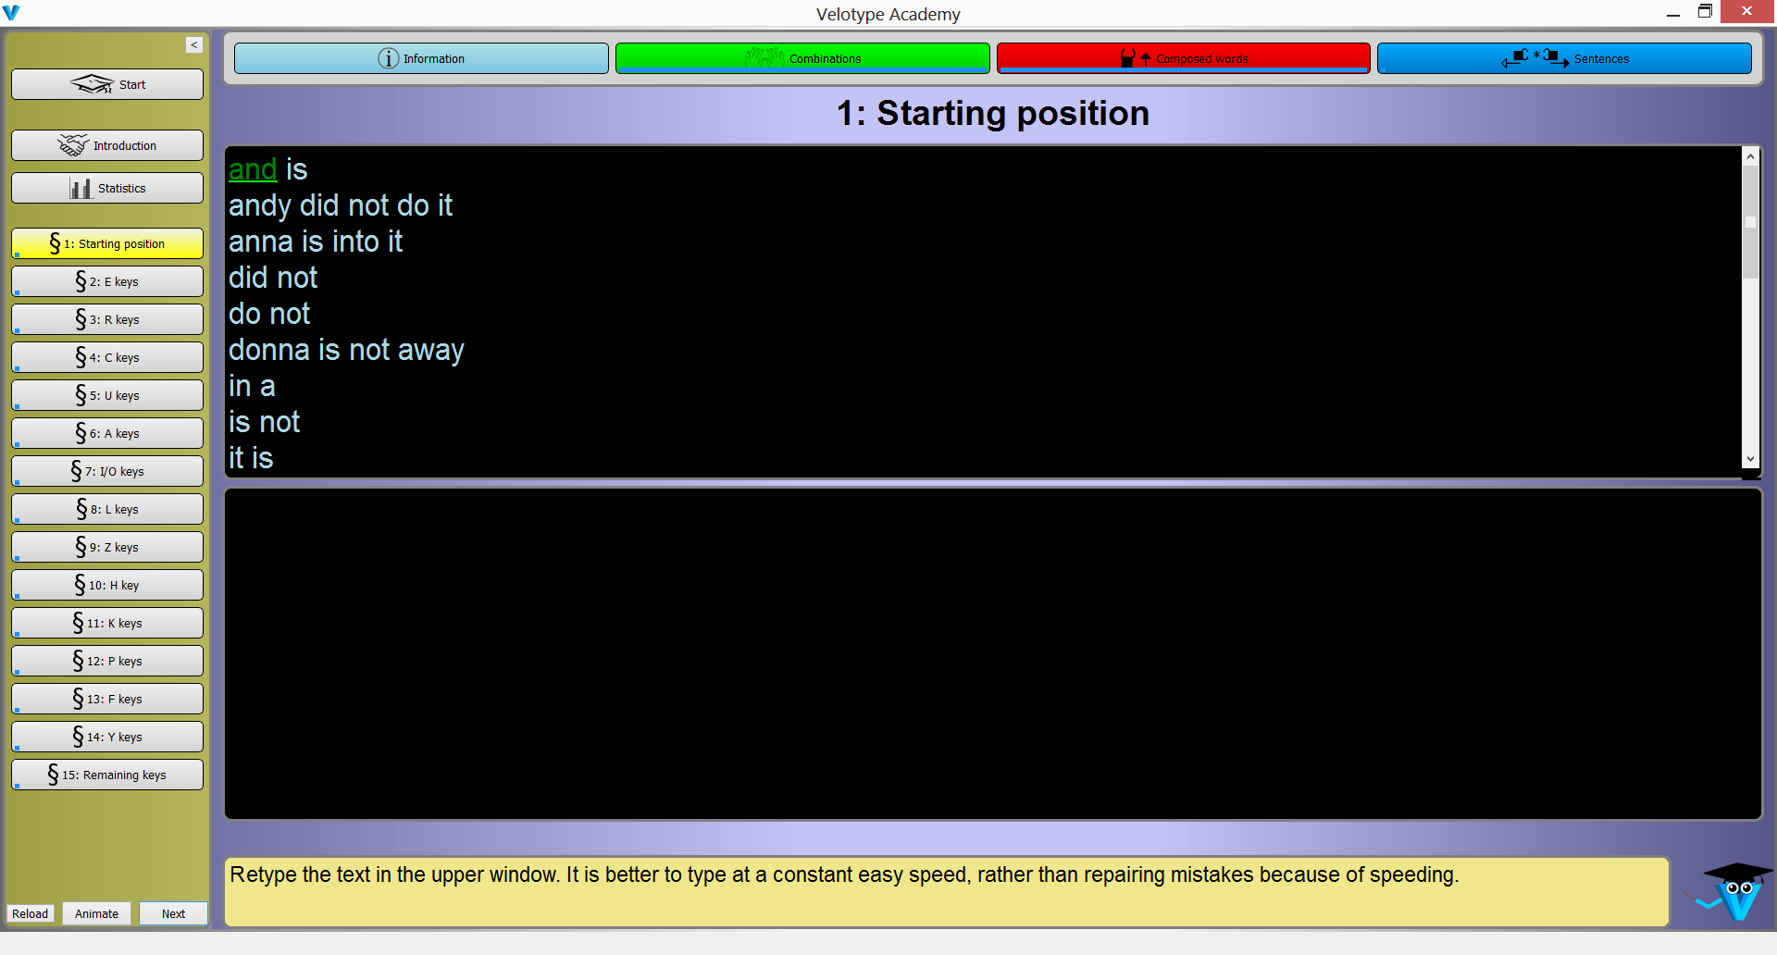Open lesson 13: F keys
Image resolution: width=1777 pixels, height=955 pixels.
(107, 699)
